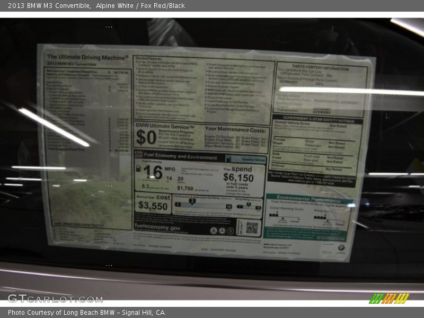Click the circular emblem icons beside fueleconomy.gov
The image size is (424, 318).
point(222,231)
